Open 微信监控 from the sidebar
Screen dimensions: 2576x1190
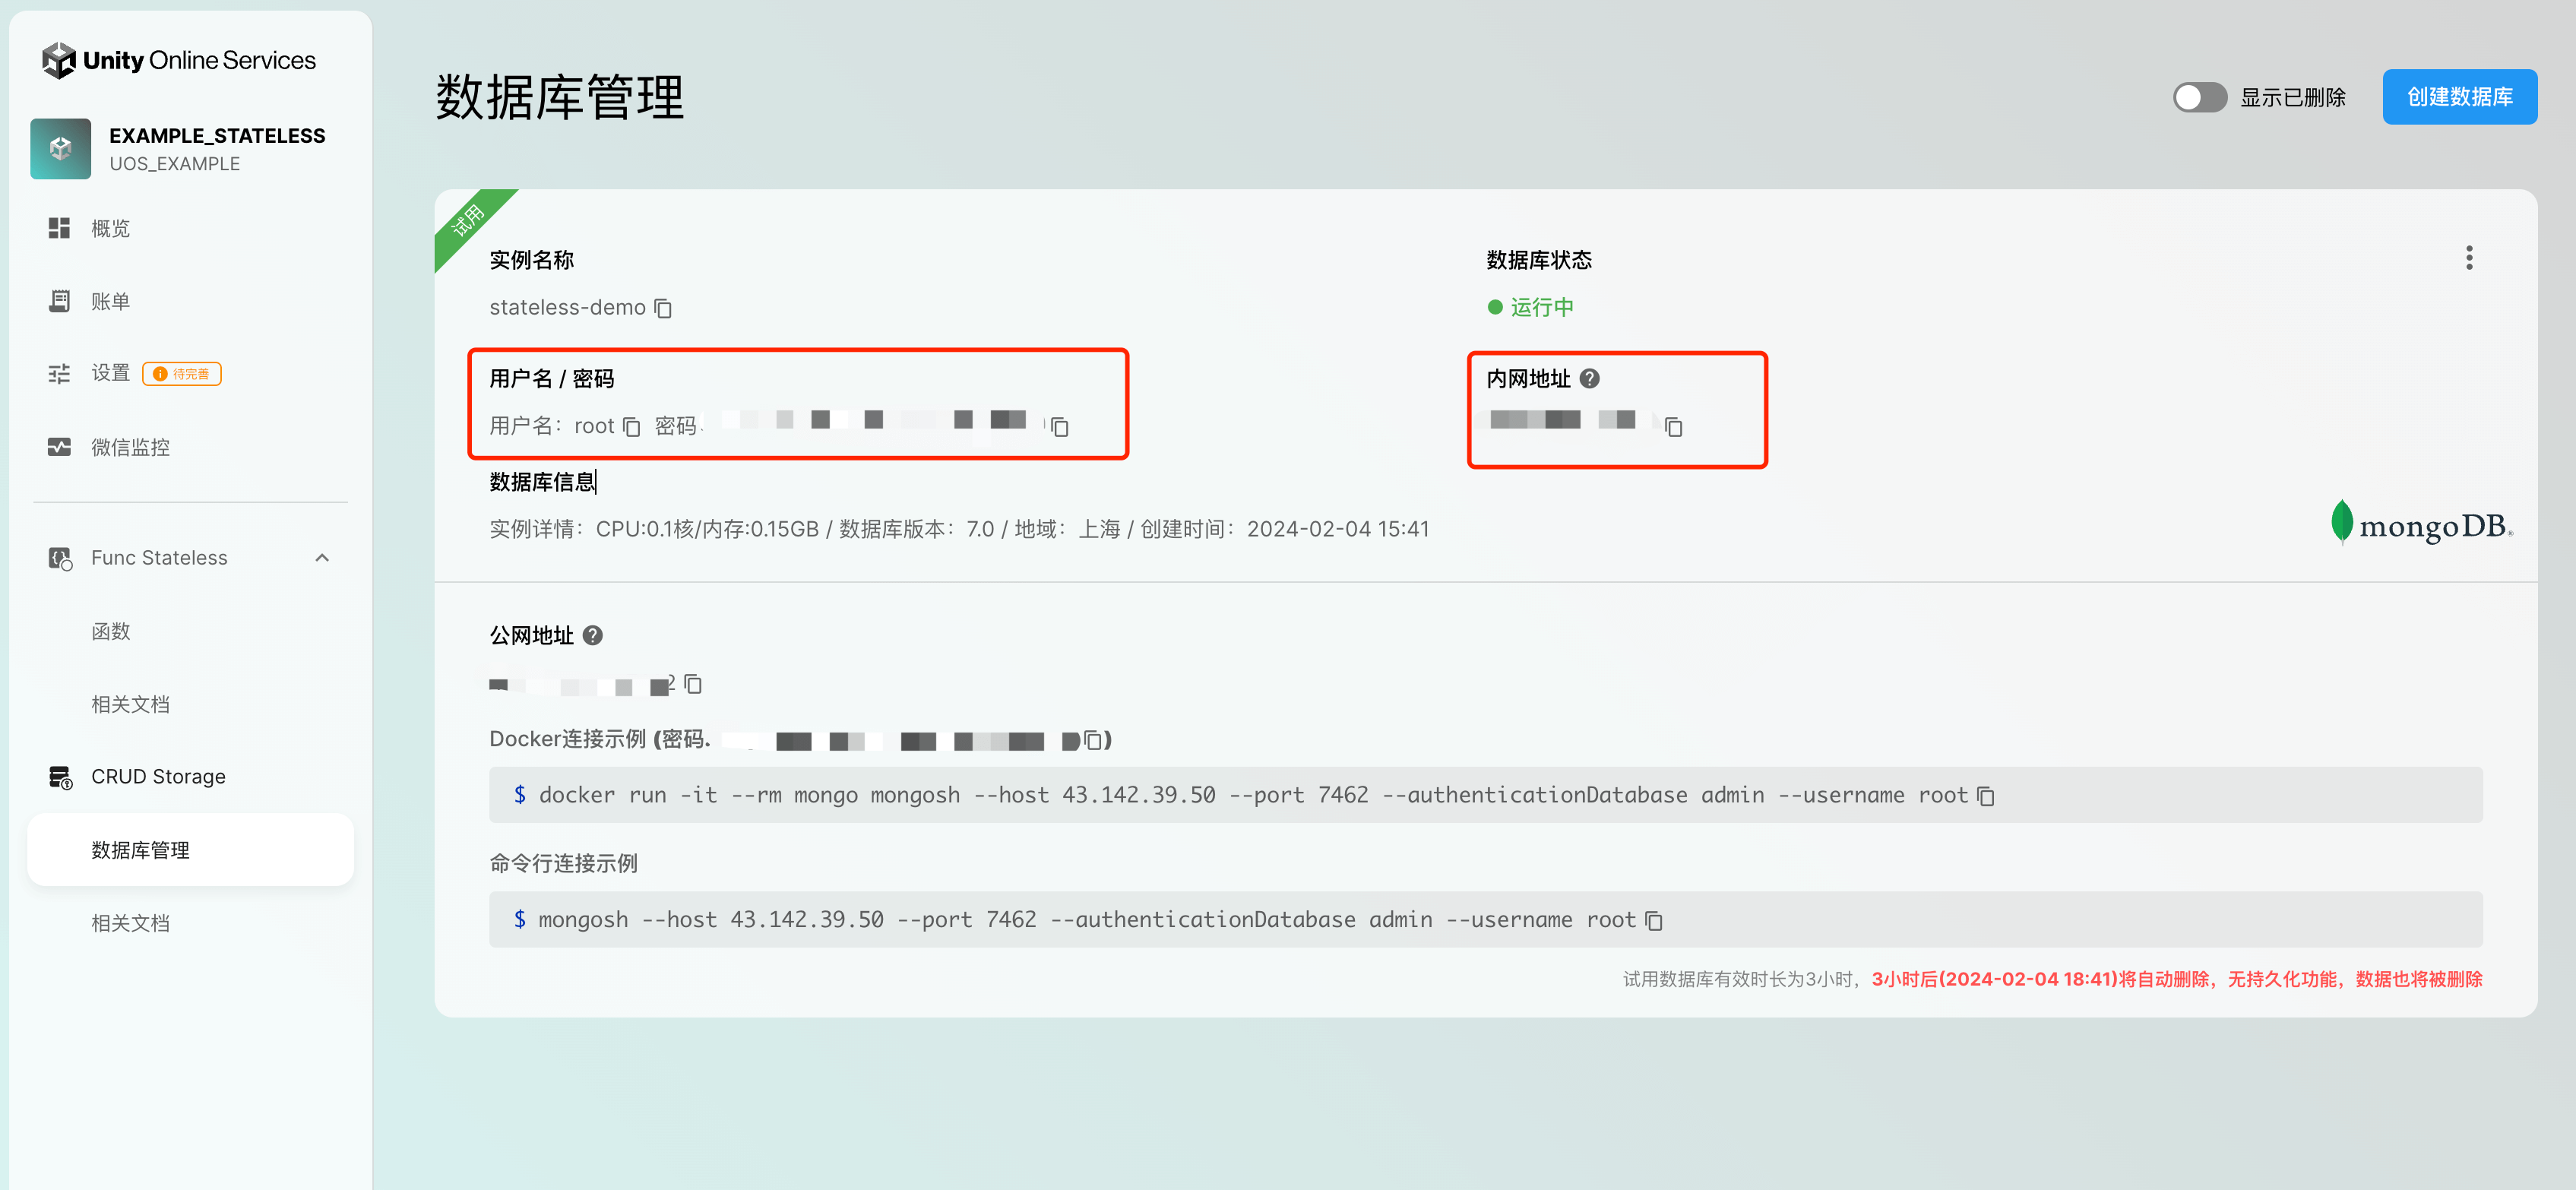[130, 447]
